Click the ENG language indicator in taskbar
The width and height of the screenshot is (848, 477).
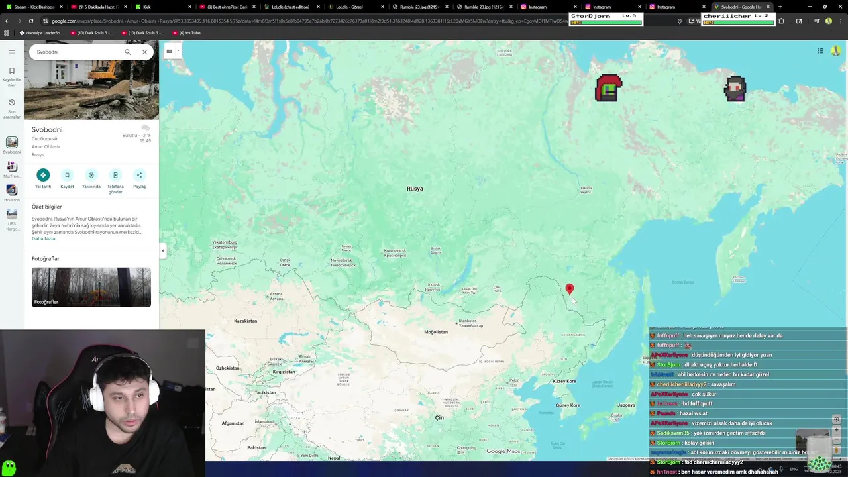pyautogui.click(x=794, y=469)
